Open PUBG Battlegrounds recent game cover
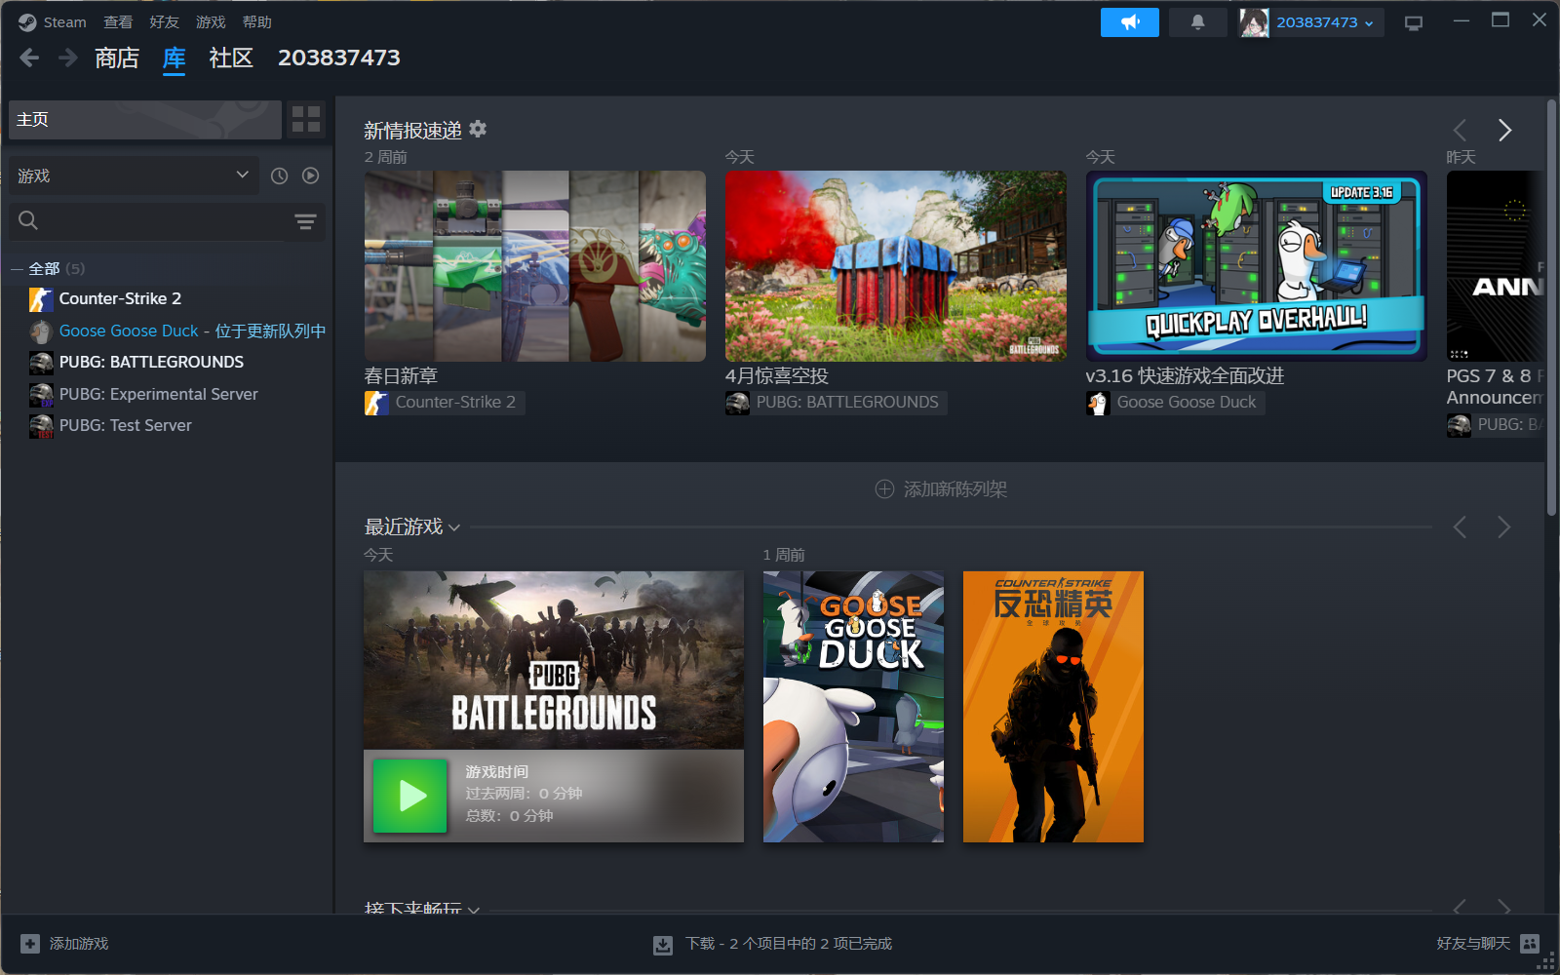Image resolution: width=1560 pixels, height=975 pixels. coord(554,660)
